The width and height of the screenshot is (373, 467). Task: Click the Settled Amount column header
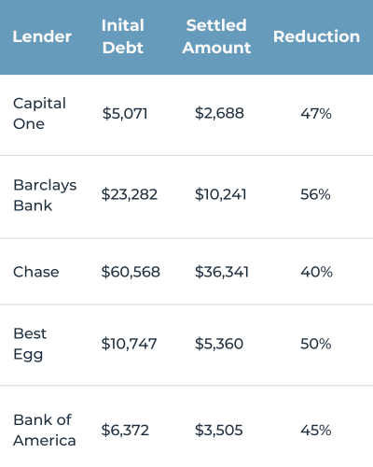216,36
